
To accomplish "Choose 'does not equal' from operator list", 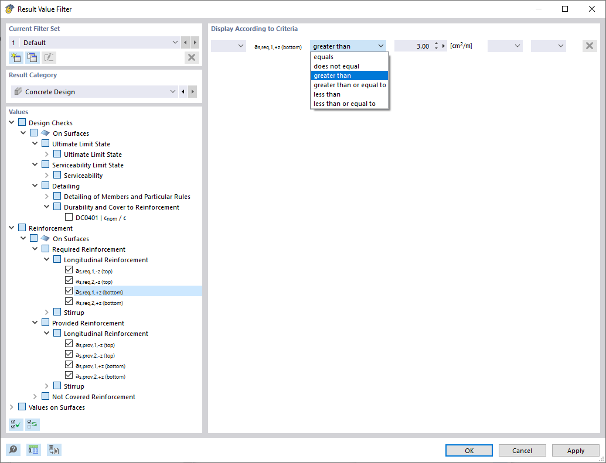I will (349, 66).
